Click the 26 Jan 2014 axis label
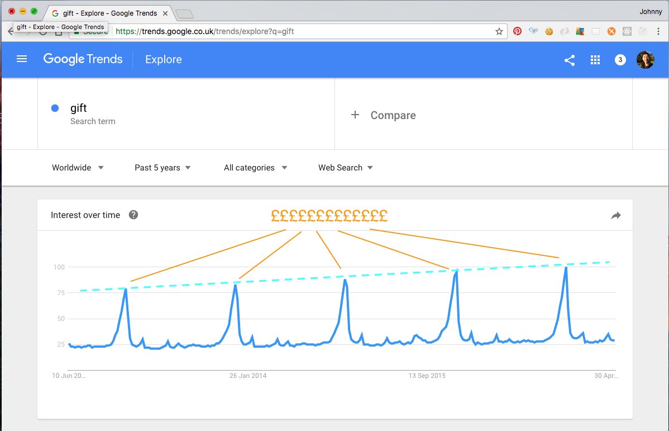 click(248, 376)
